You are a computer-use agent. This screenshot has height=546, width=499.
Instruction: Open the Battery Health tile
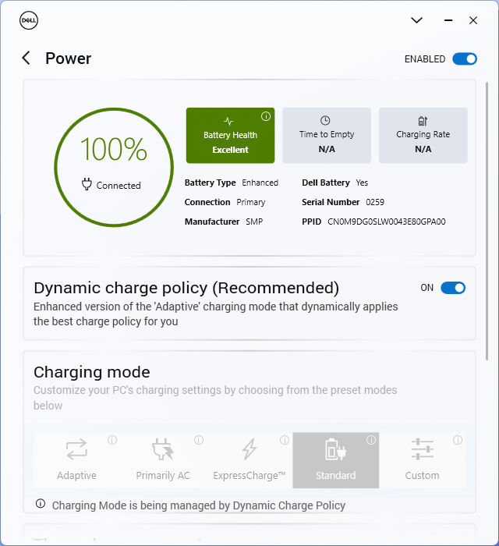point(230,136)
